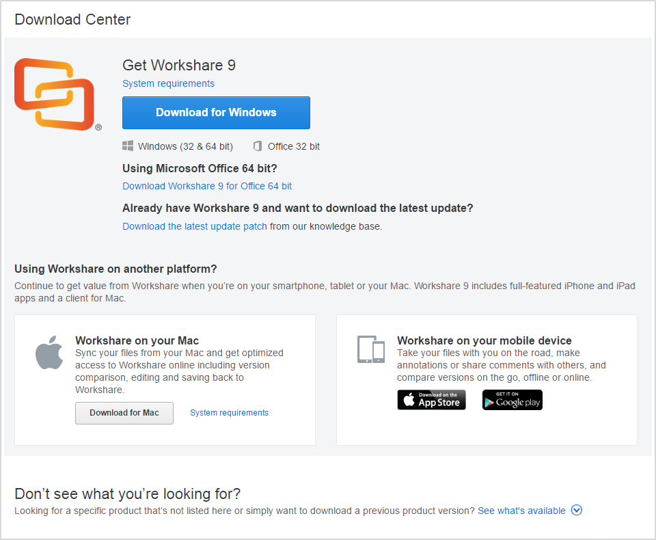This screenshot has height=540, width=656.
Task: Click the Get Workshare 9 title
Action: point(179,66)
